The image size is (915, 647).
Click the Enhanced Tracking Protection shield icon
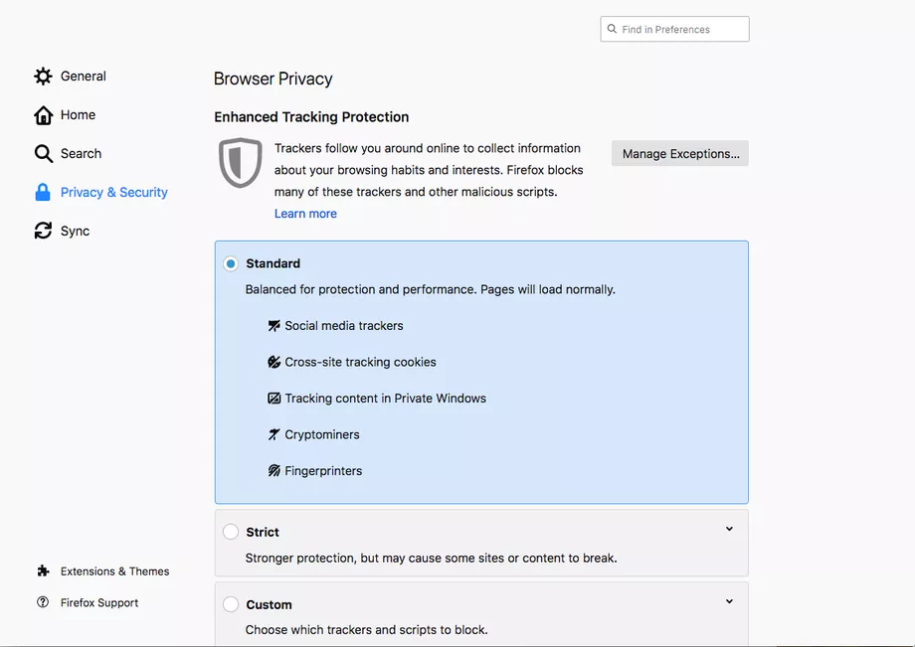(x=240, y=163)
